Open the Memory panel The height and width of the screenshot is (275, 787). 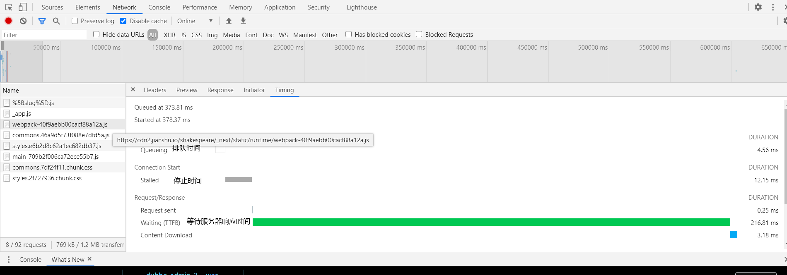(x=241, y=7)
